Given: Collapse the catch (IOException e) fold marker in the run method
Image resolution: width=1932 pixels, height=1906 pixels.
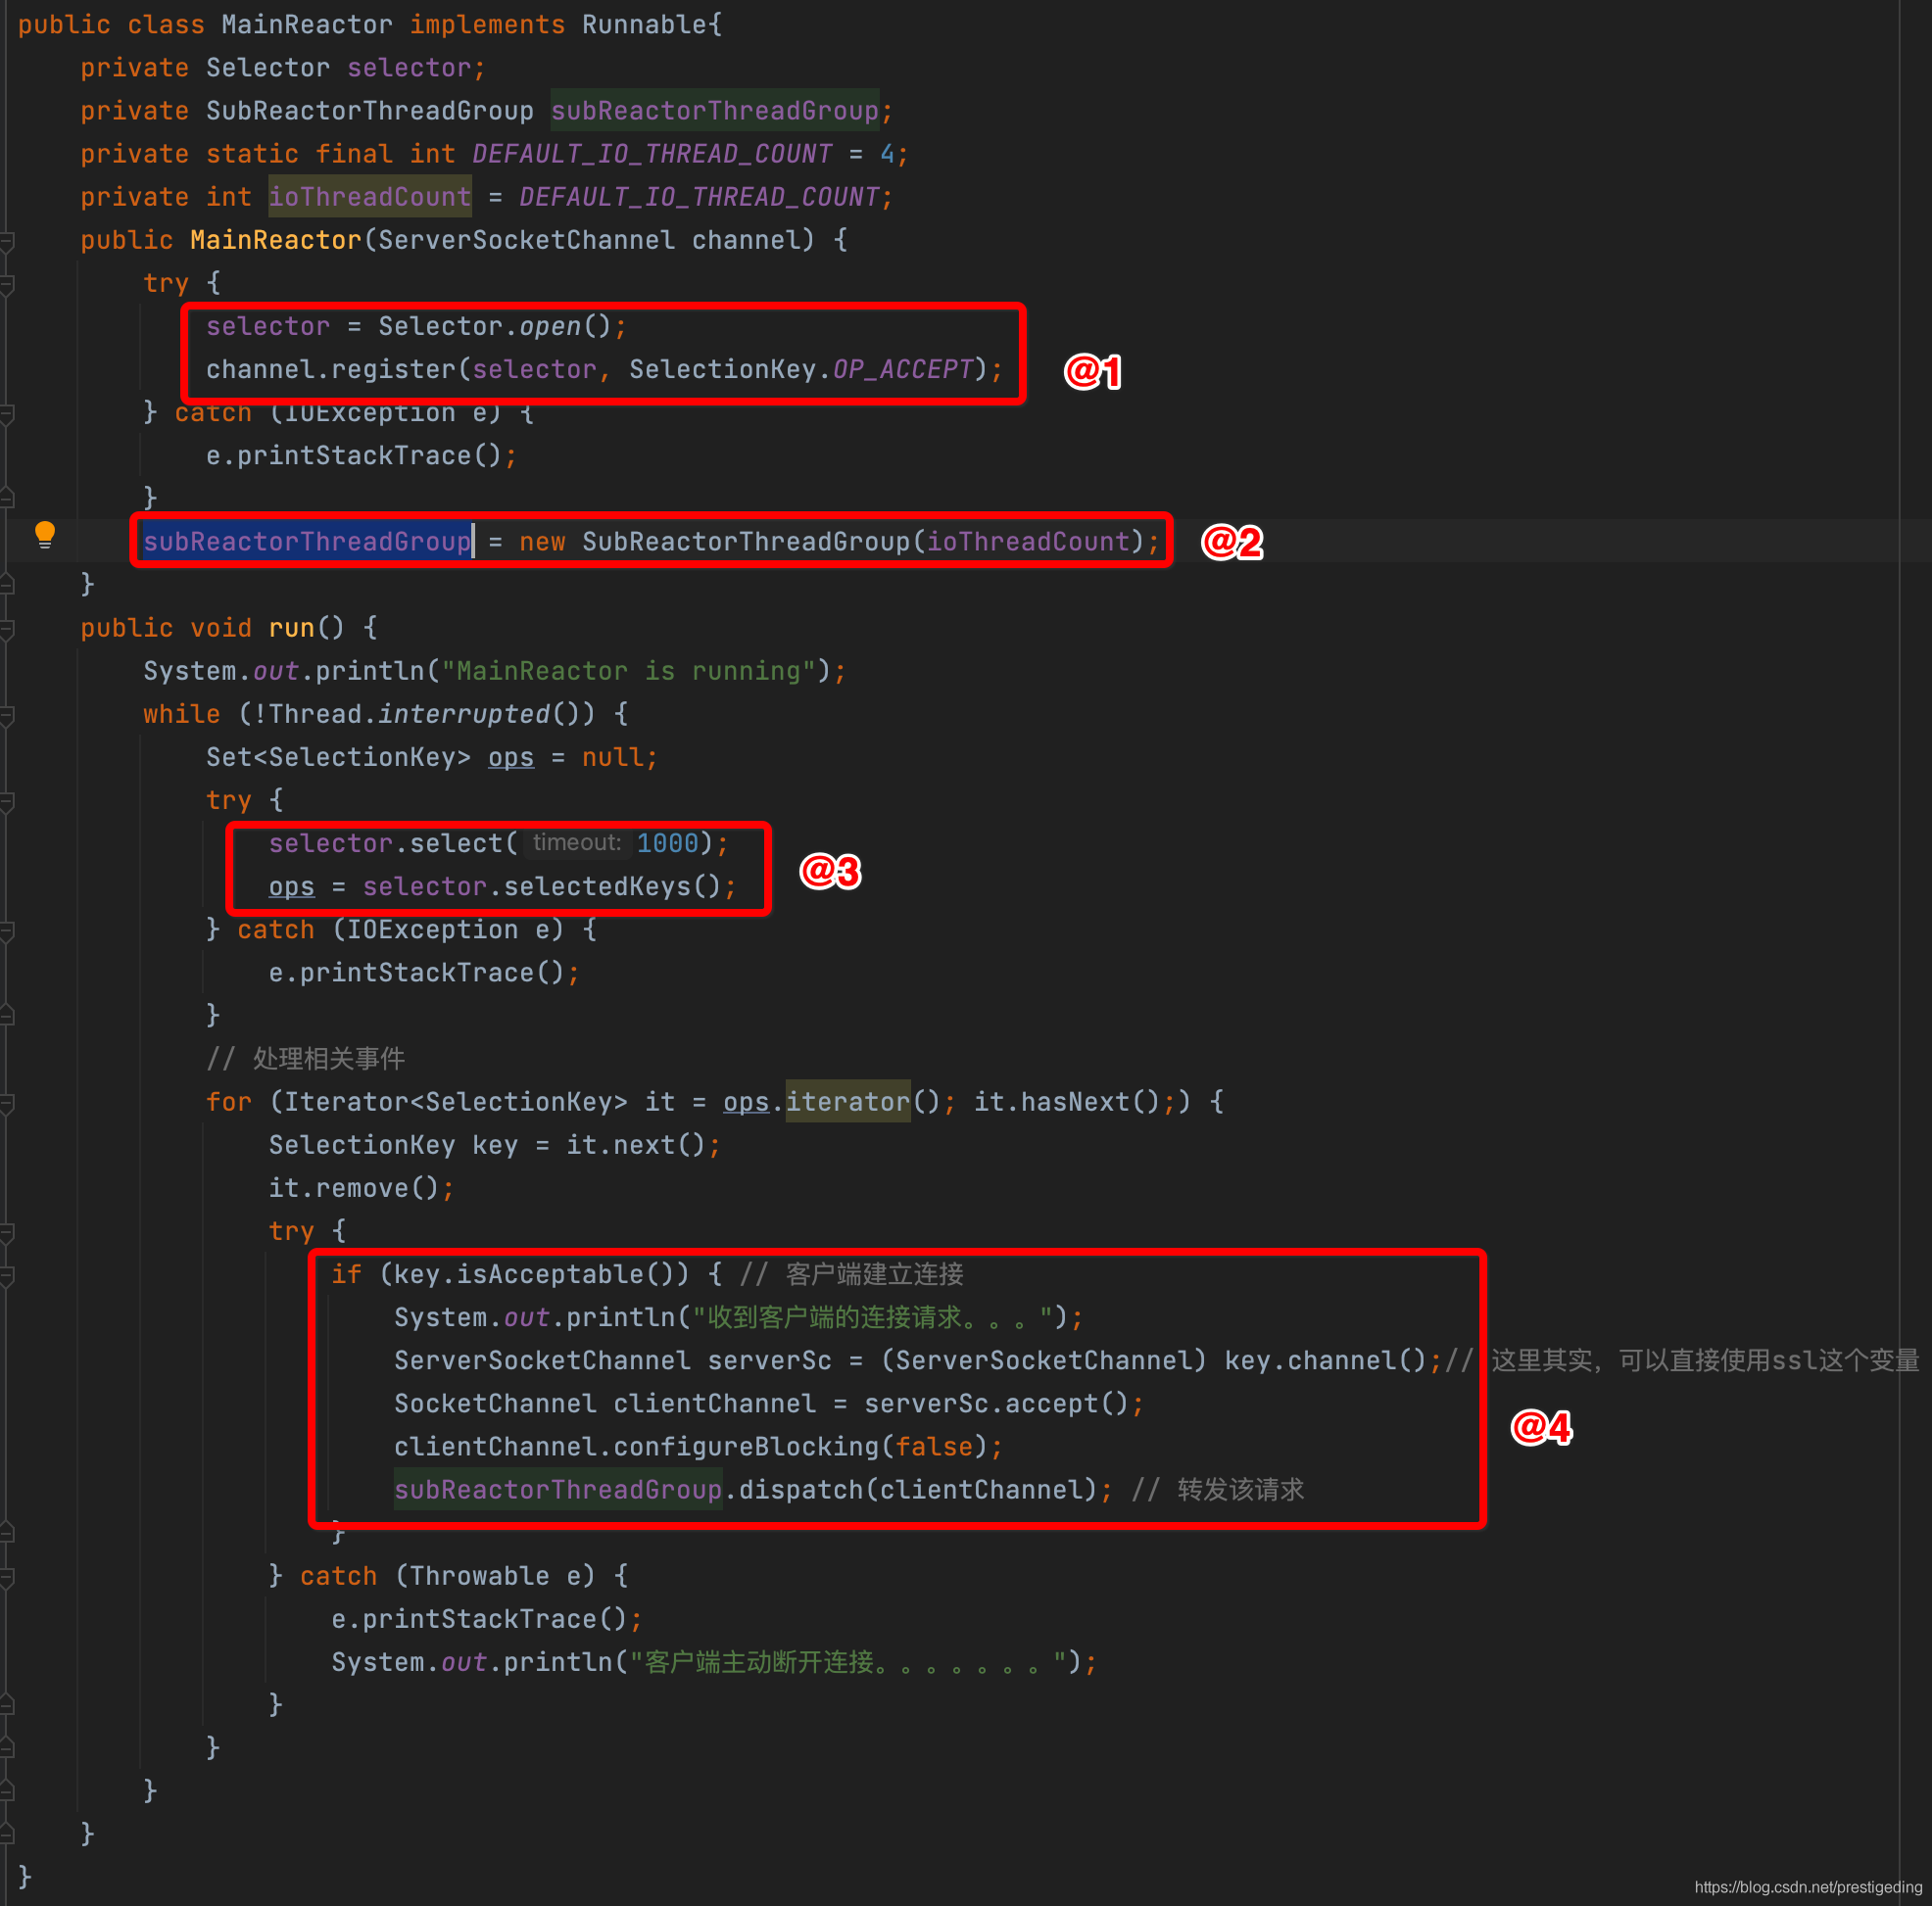Looking at the screenshot, I should coord(7,930).
